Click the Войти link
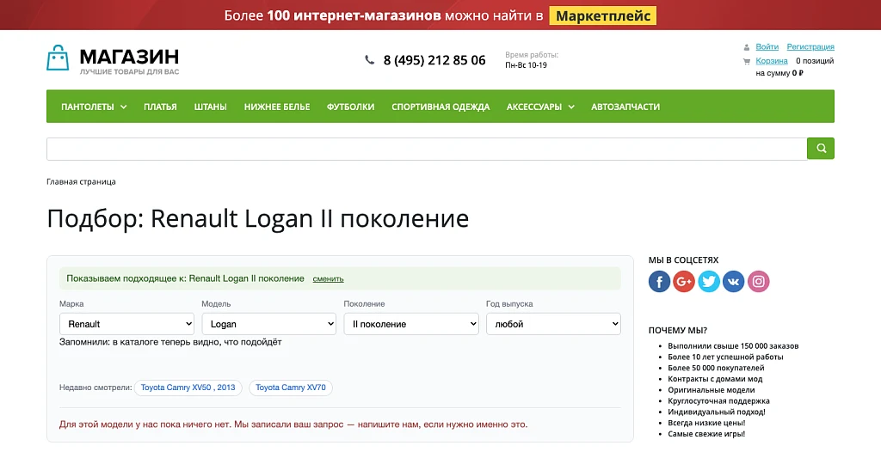Viewport: 881px width, 464px height. [767, 46]
